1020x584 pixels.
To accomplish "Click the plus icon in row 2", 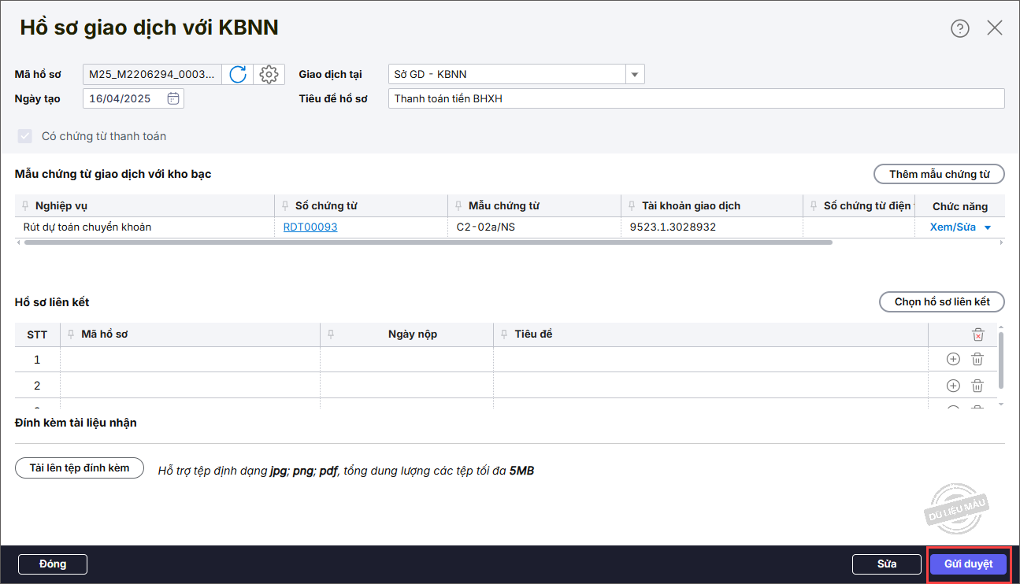I will coord(953,386).
